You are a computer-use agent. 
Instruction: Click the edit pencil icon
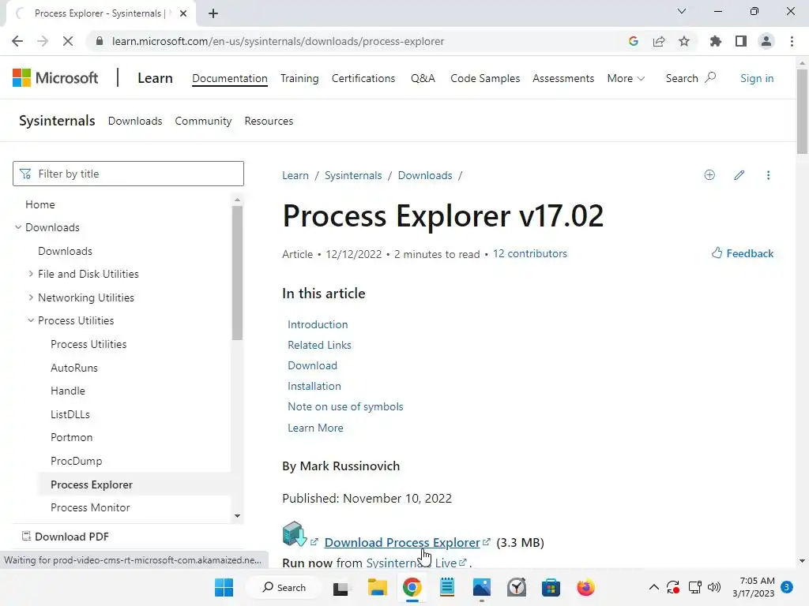(739, 175)
